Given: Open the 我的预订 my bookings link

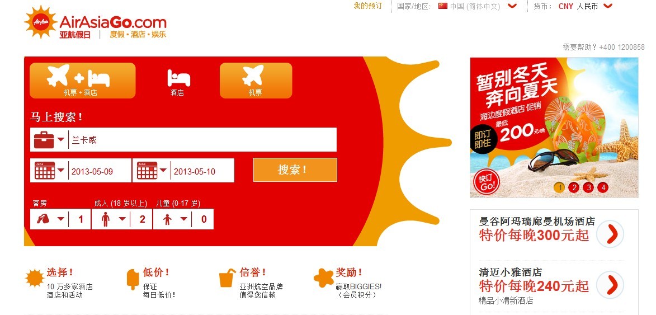Looking at the screenshot, I should pyautogui.click(x=368, y=6).
